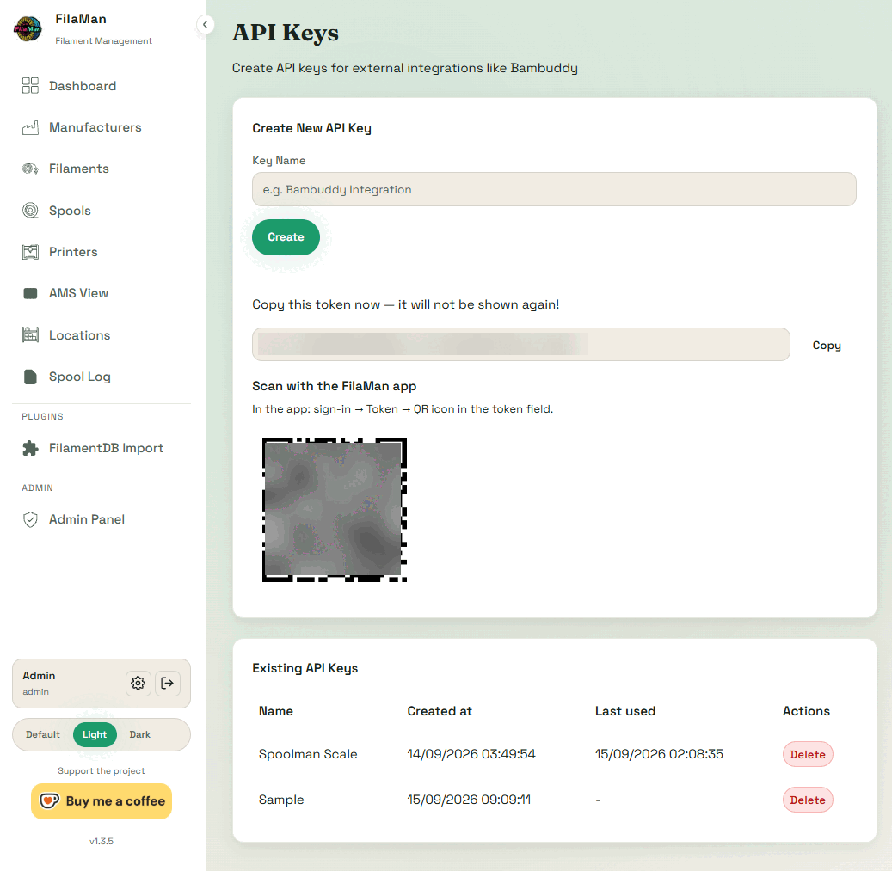Image resolution: width=892 pixels, height=871 pixels.
Task: Click the Filaments icon in sidebar
Action: pos(30,169)
